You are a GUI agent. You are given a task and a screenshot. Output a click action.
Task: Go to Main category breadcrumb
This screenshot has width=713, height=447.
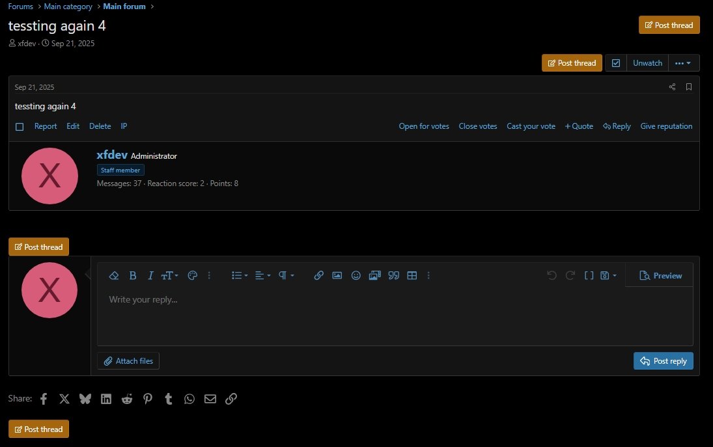[68, 7]
